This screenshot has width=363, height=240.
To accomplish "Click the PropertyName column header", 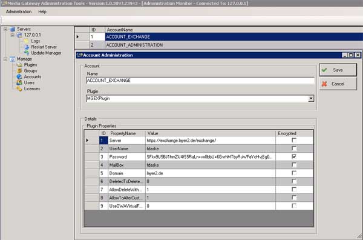I will (x=126, y=133).
